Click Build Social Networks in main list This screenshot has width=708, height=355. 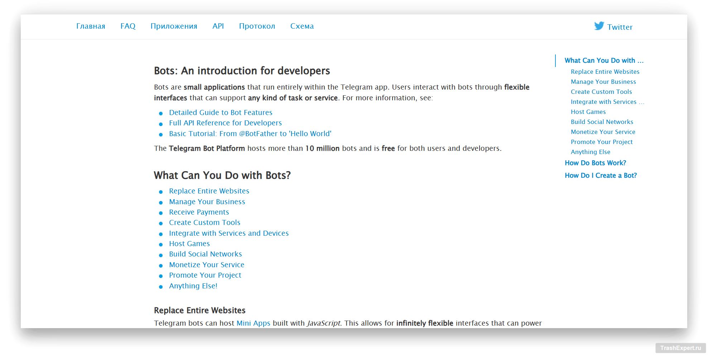(205, 254)
